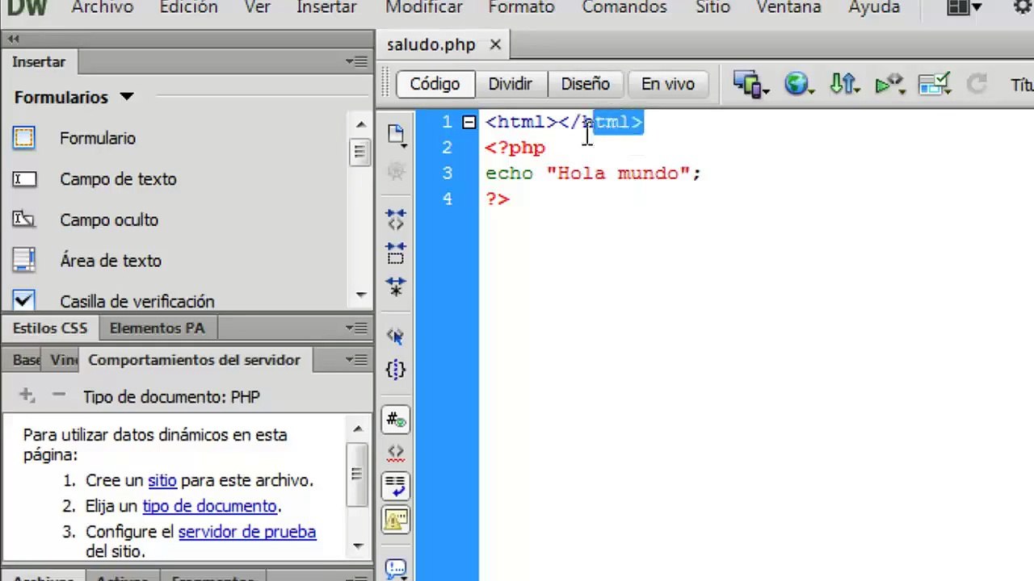Open the Modificar menu
Image resolution: width=1034 pixels, height=581 pixels.
pos(423,7)
